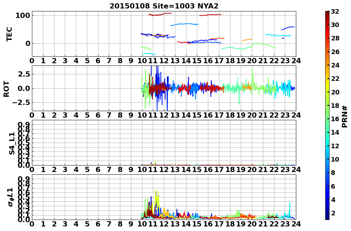Viewport: 351px width, 231px height.
Task: Click colorbar tick label 26
Action: tap(335, 52)
